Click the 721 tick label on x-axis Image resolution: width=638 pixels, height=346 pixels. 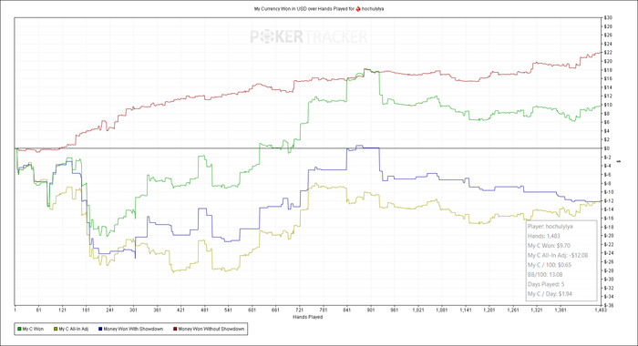300,310
